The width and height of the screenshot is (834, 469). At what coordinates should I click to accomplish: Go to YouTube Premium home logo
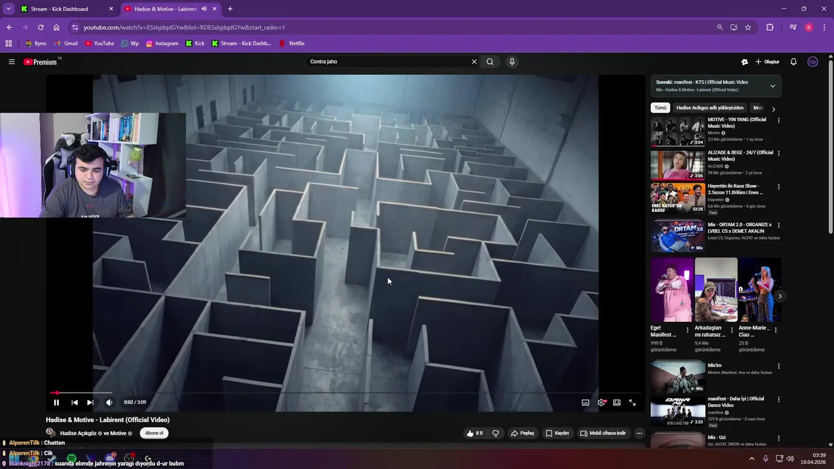pyautogui.click(x=40, y=62)
